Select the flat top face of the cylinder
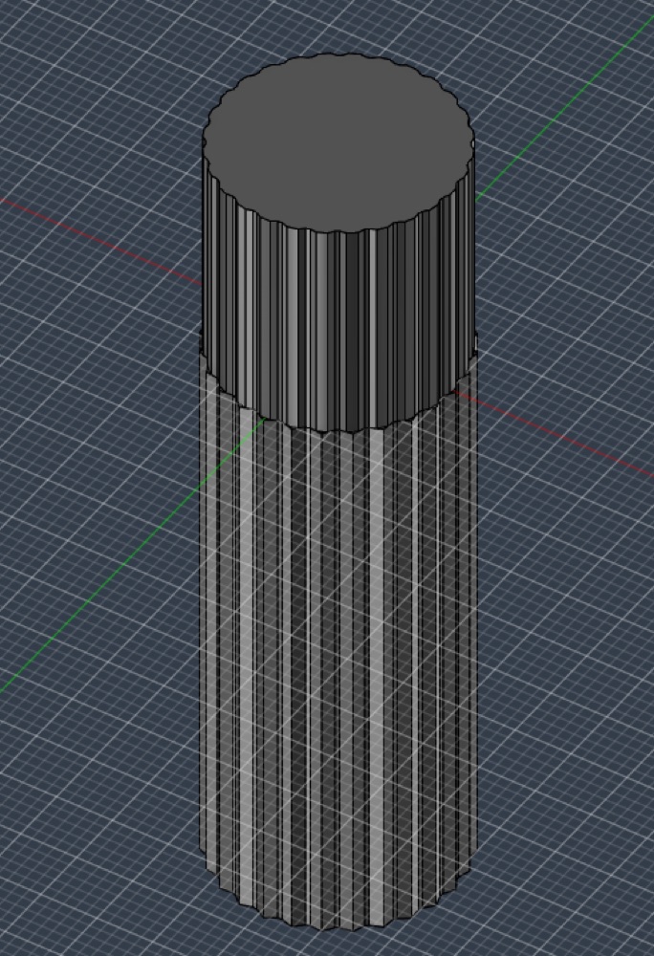The image size is (654, 956). click(x=338, y=143)
